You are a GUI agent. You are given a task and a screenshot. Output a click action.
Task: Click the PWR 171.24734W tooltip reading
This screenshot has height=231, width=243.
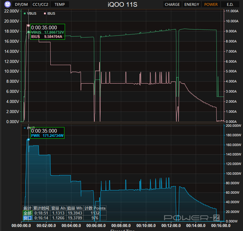[47, 135]
